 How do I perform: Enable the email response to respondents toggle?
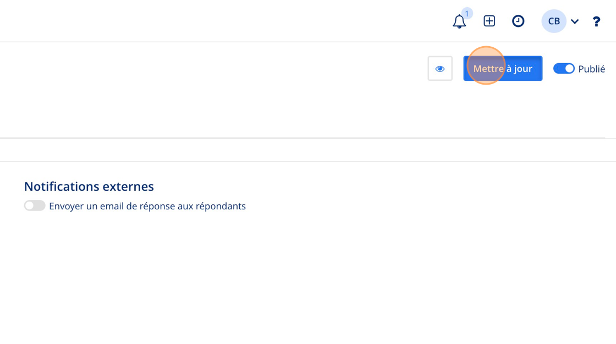tap(35, 206)
